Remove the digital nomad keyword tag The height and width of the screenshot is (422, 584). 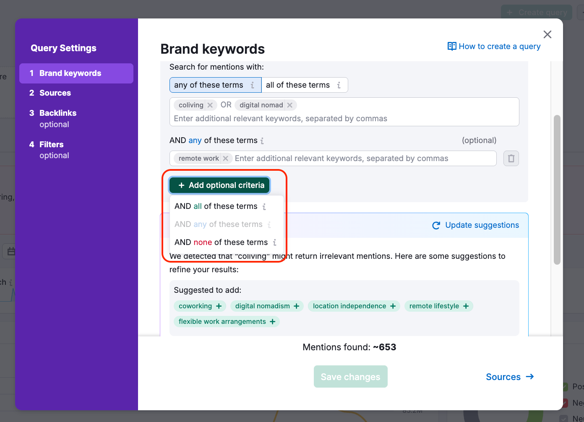[x=290, y=105]
